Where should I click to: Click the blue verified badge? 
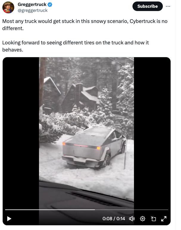50,4
